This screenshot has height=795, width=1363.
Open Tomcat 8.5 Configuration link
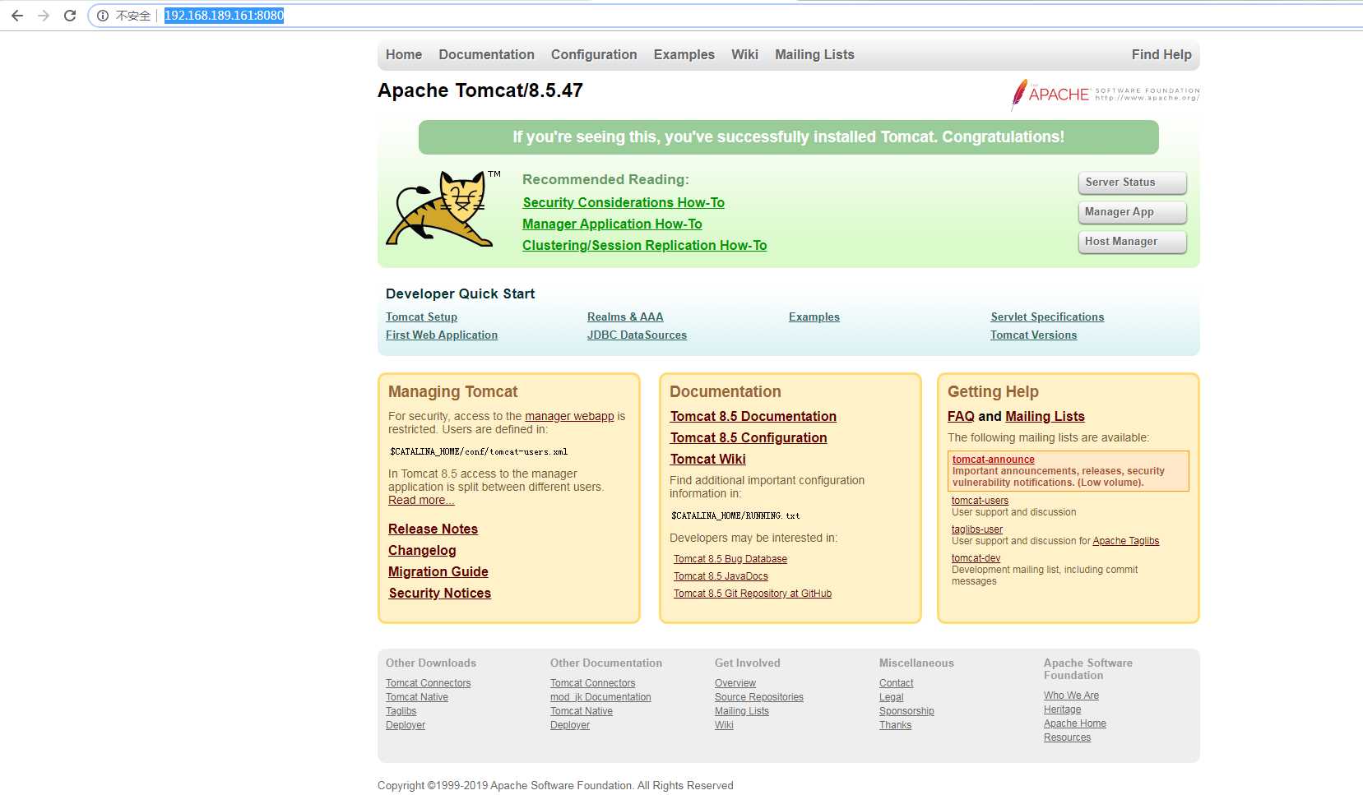(749, 437)
